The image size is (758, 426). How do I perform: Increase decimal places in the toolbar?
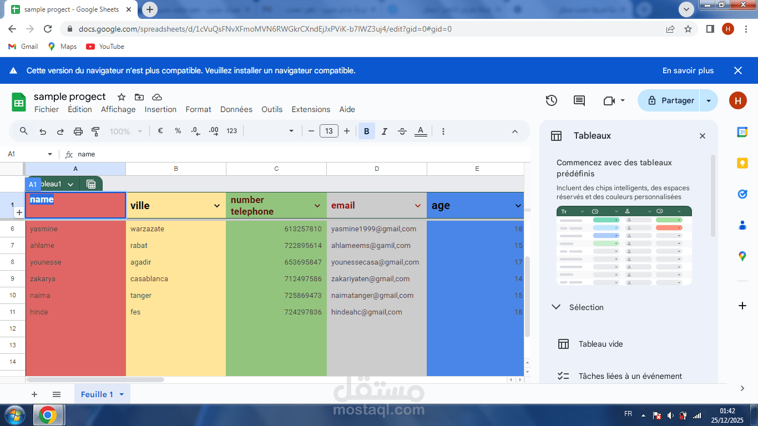tap(213, 131)
